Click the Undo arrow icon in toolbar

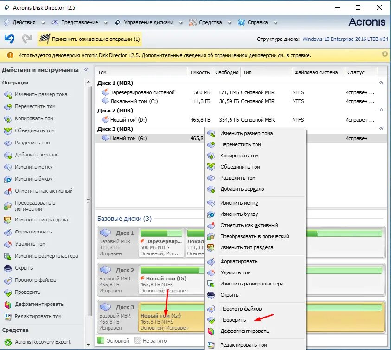tap(9, 39)
